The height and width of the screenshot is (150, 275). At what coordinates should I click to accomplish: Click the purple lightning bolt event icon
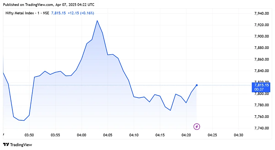[197, 127]
